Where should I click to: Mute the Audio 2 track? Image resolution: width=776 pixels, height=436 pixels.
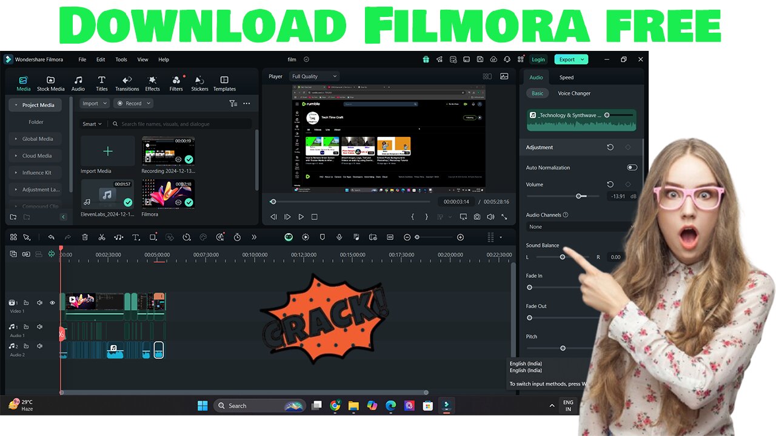point(39,346)
